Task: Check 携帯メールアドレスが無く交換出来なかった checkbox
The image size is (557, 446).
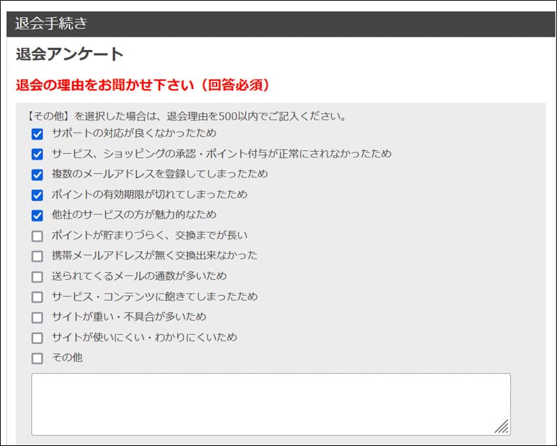Action: coord(38,256)
